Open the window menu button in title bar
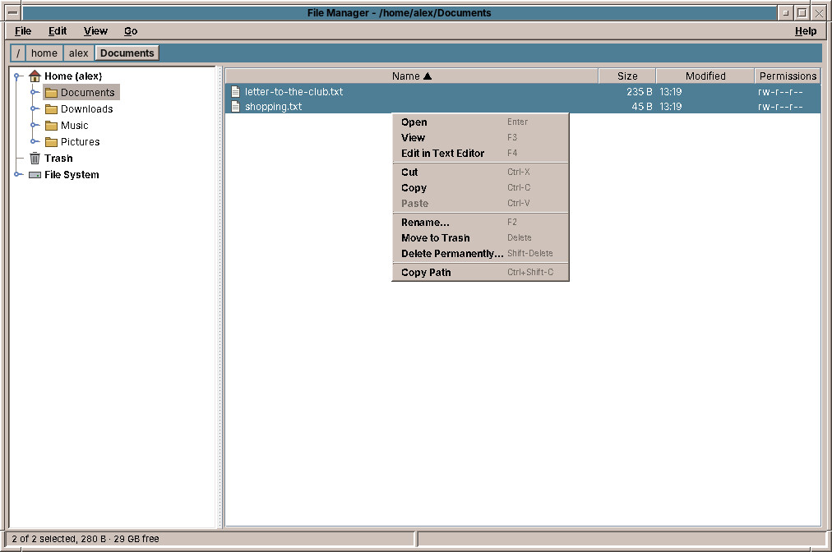832x552 pixels. [x=13, y=12]
